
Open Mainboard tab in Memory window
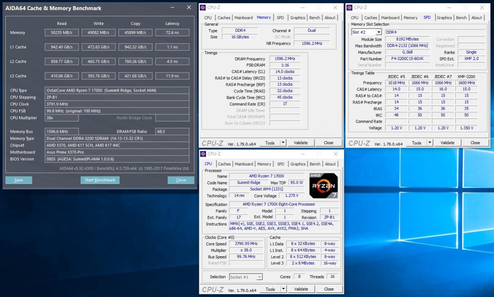(244, 18)
